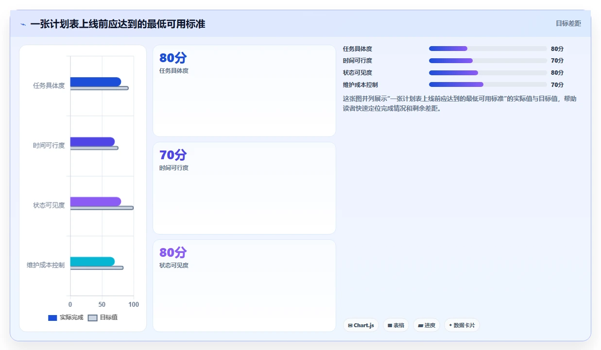This screenshot has width=601, height=350.
Task: Select the Chart.js tag chip
Action: [361, 325]
